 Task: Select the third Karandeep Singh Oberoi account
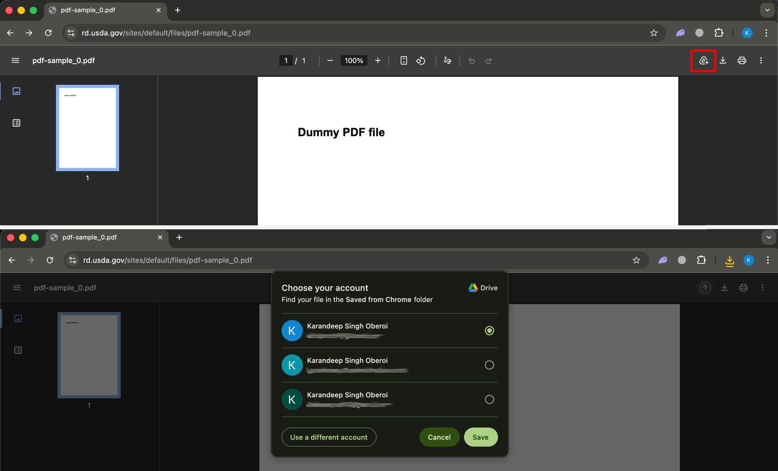(489, 399)
